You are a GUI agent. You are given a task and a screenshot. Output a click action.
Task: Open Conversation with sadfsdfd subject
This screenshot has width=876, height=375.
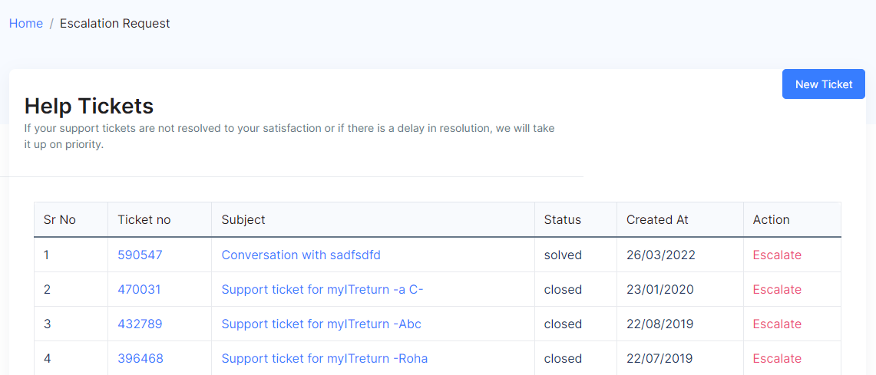(301, 255)
